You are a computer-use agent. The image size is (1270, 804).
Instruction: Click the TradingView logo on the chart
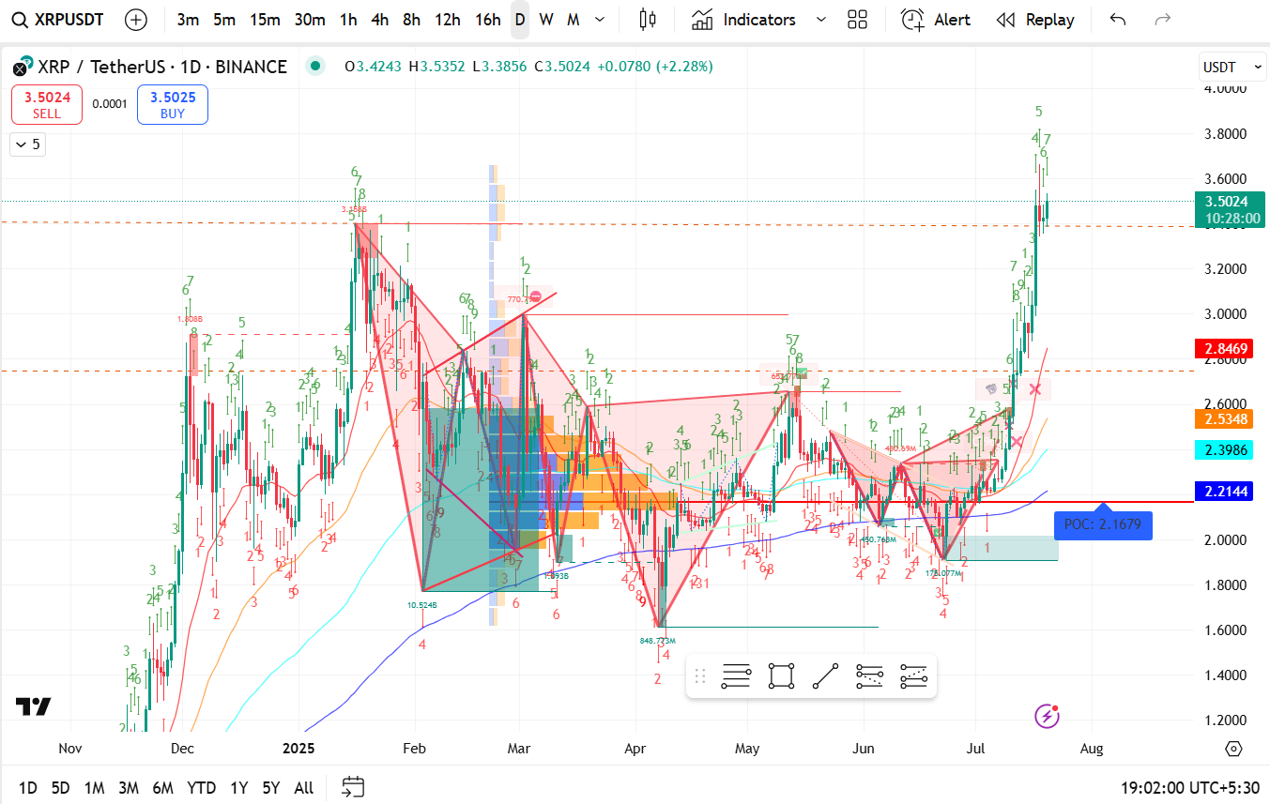pyautogui.click(x=34, y=706)
